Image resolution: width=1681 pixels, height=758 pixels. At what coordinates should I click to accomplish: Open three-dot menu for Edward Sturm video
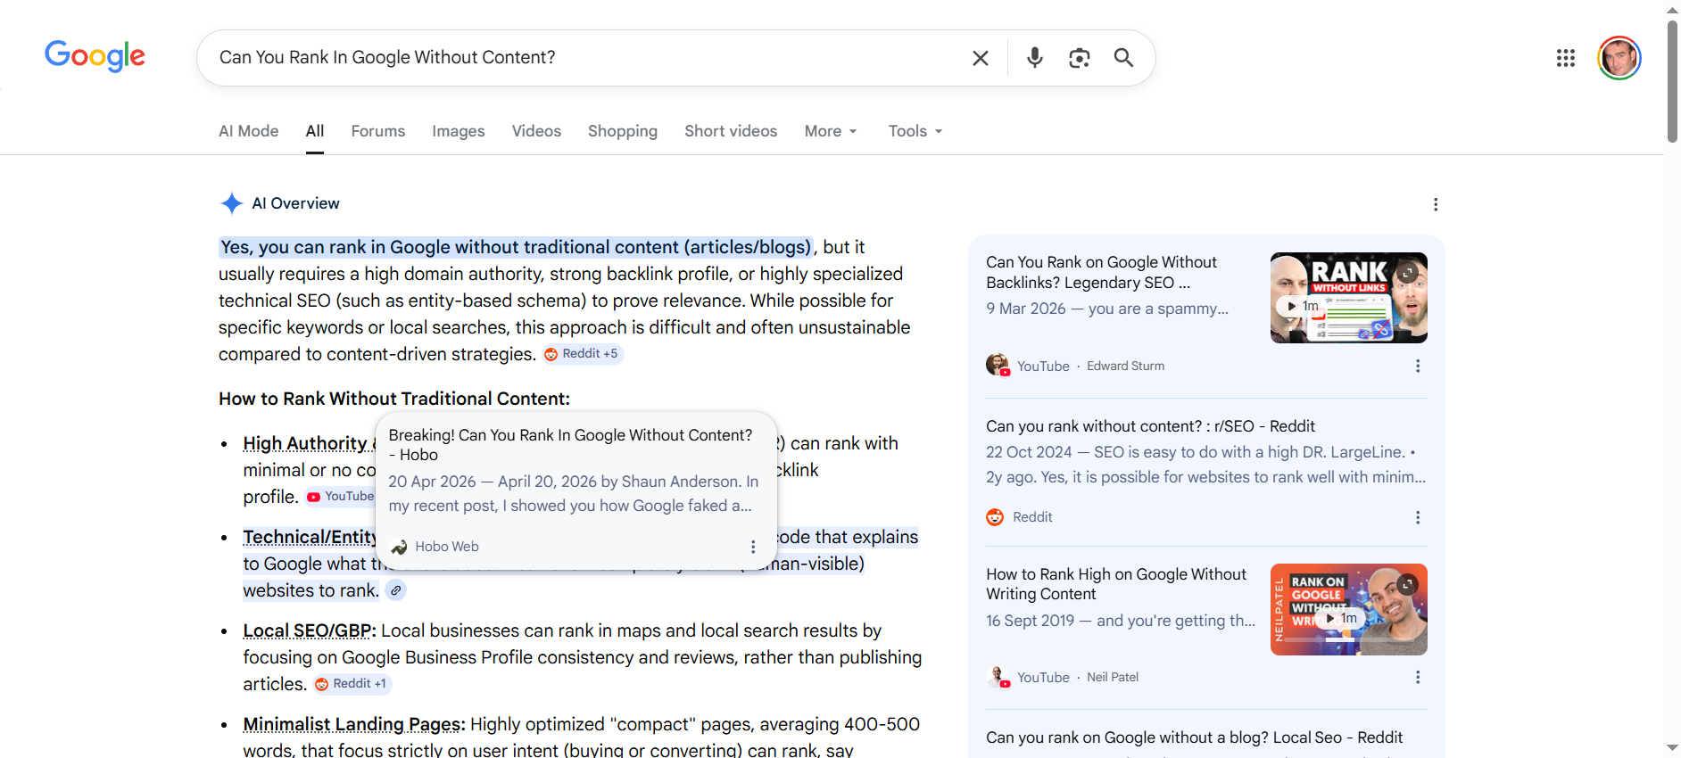(x=1417, y=367)
